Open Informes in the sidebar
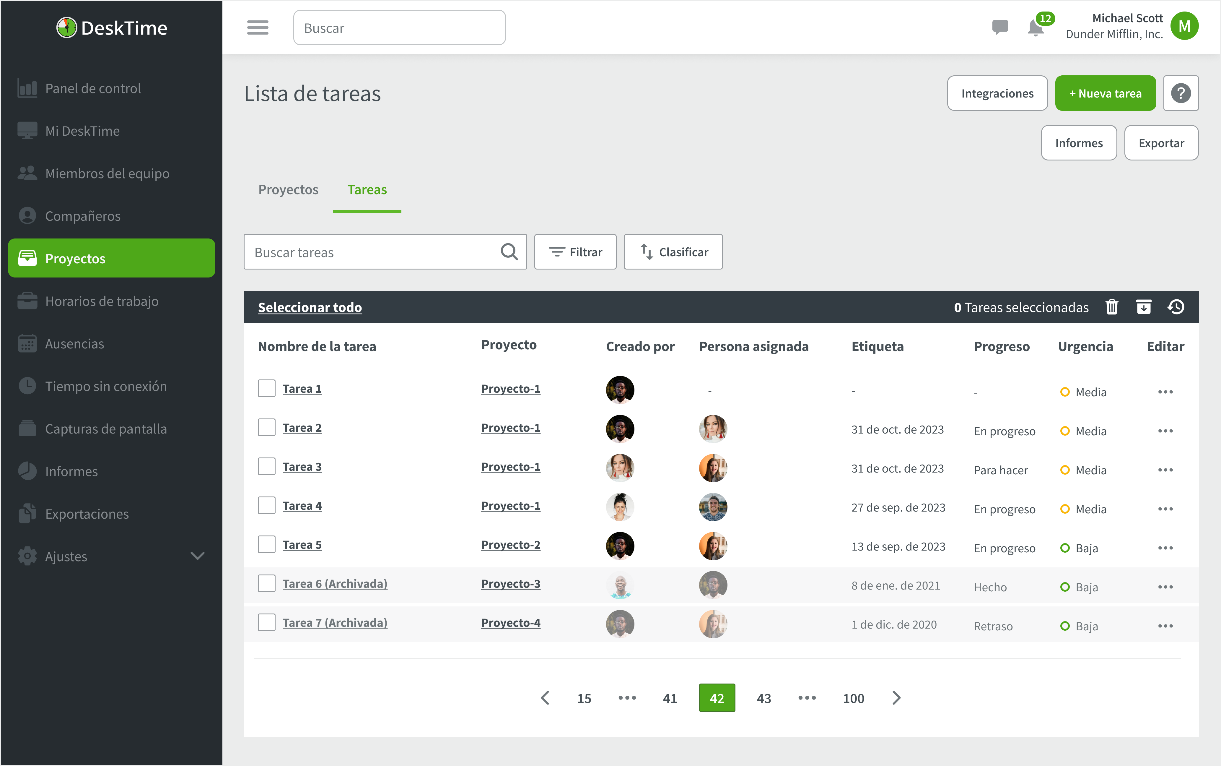 click(x=111, y=471)
